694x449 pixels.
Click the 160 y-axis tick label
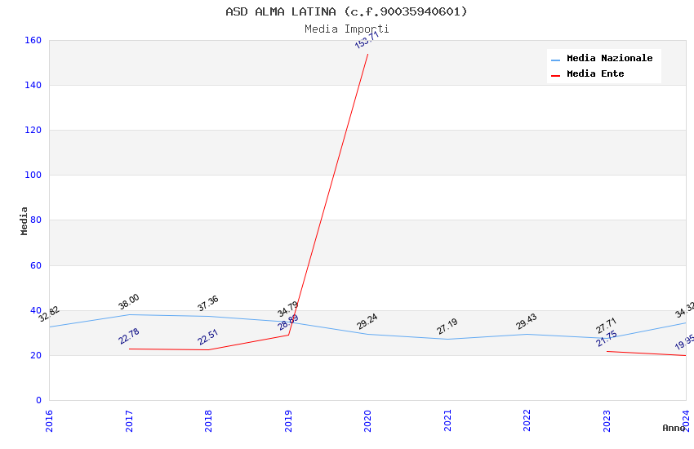click(33, 40)
